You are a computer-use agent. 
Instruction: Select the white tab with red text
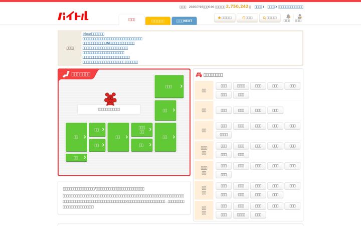click(x=131, y=20)
